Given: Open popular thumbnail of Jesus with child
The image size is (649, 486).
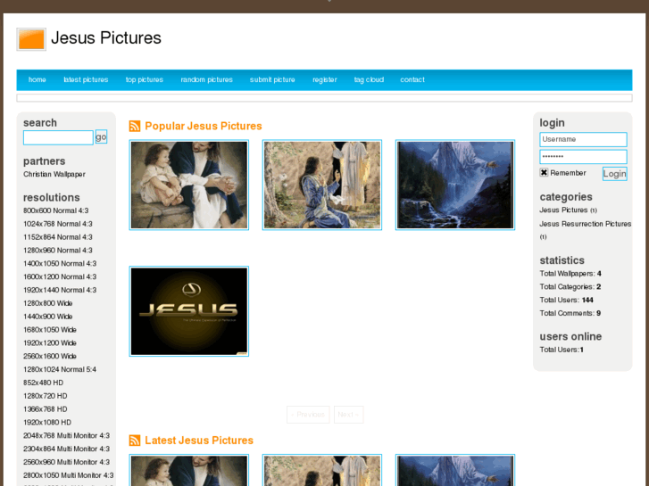Looking at the screenshot, I should tap(189, 185).
